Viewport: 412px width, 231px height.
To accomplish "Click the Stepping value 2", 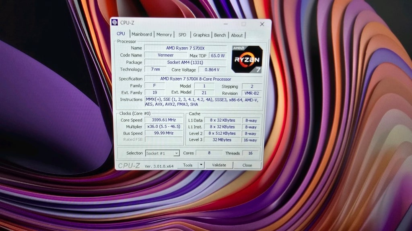I will [252, 86].
